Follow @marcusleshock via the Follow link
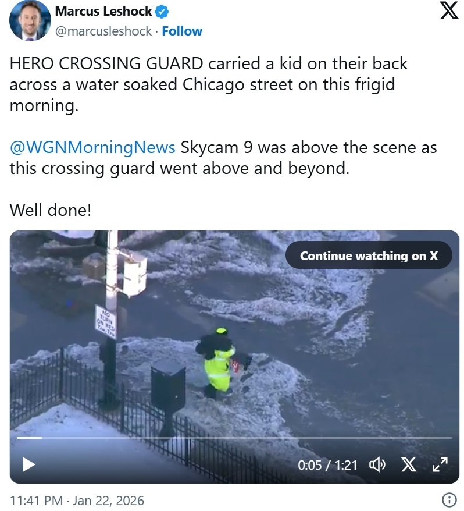 [181, 31]
